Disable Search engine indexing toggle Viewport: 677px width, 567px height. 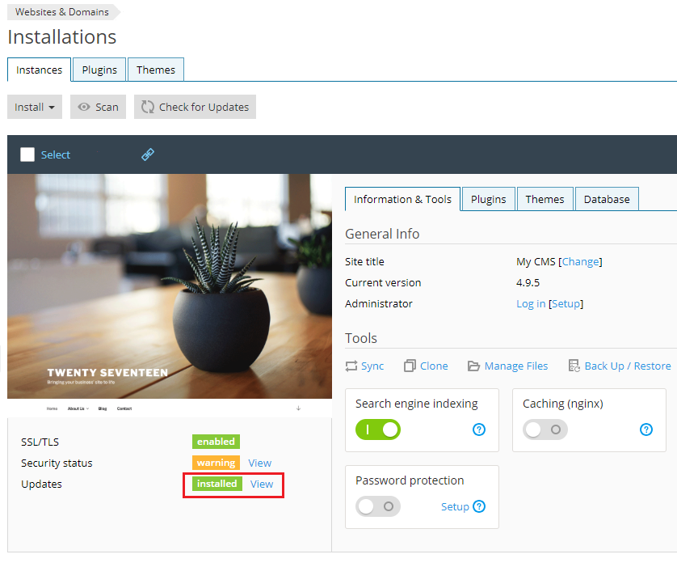click(378, 429)
